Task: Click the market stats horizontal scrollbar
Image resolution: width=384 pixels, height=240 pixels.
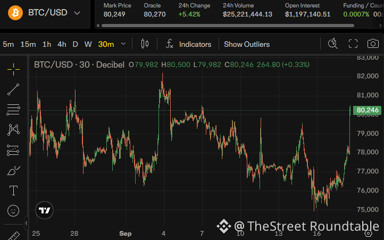Action: (x=228, y=26)
